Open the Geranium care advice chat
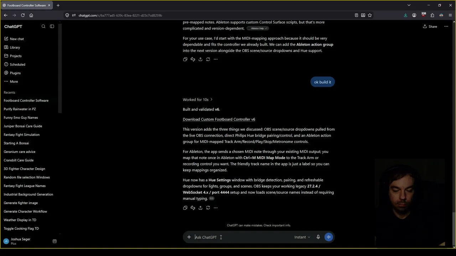Viewport: 456px width, 256px height. pyautogui.click(x=20, y=152)
